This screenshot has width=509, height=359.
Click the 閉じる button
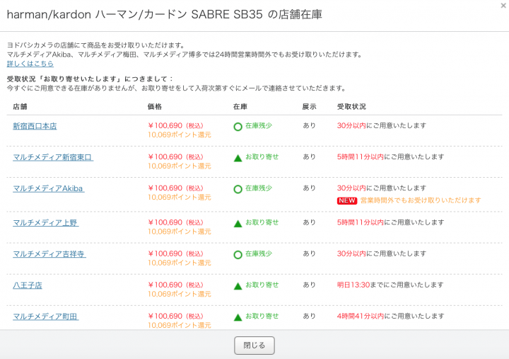[x=255, y=346]
